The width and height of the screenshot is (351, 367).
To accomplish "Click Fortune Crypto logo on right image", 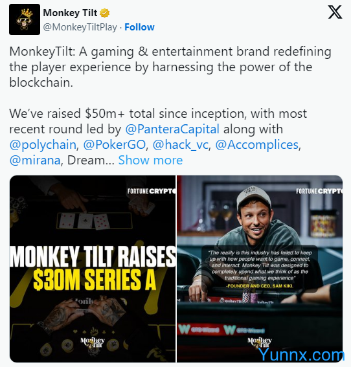I will (319, 191).
